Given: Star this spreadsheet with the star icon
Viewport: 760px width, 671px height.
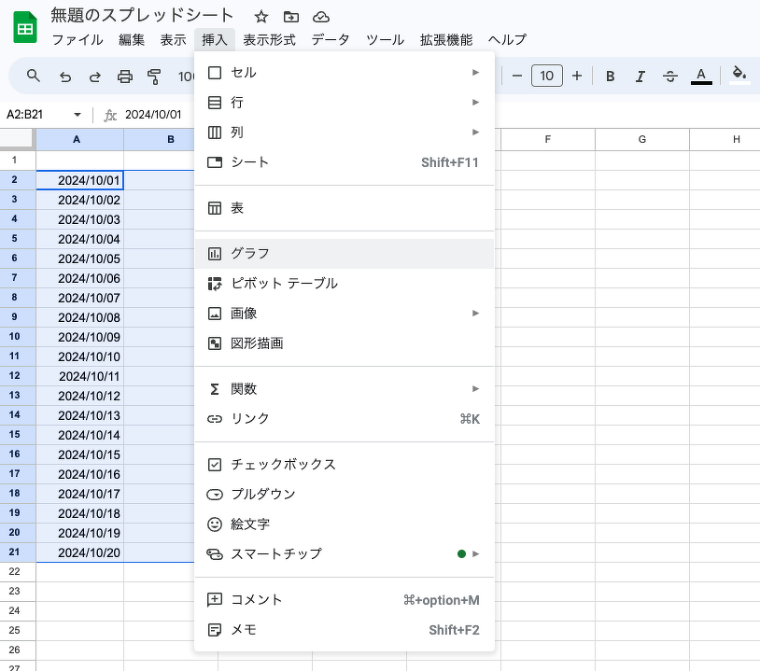Looking at the screenshot, I should [261, 17].
